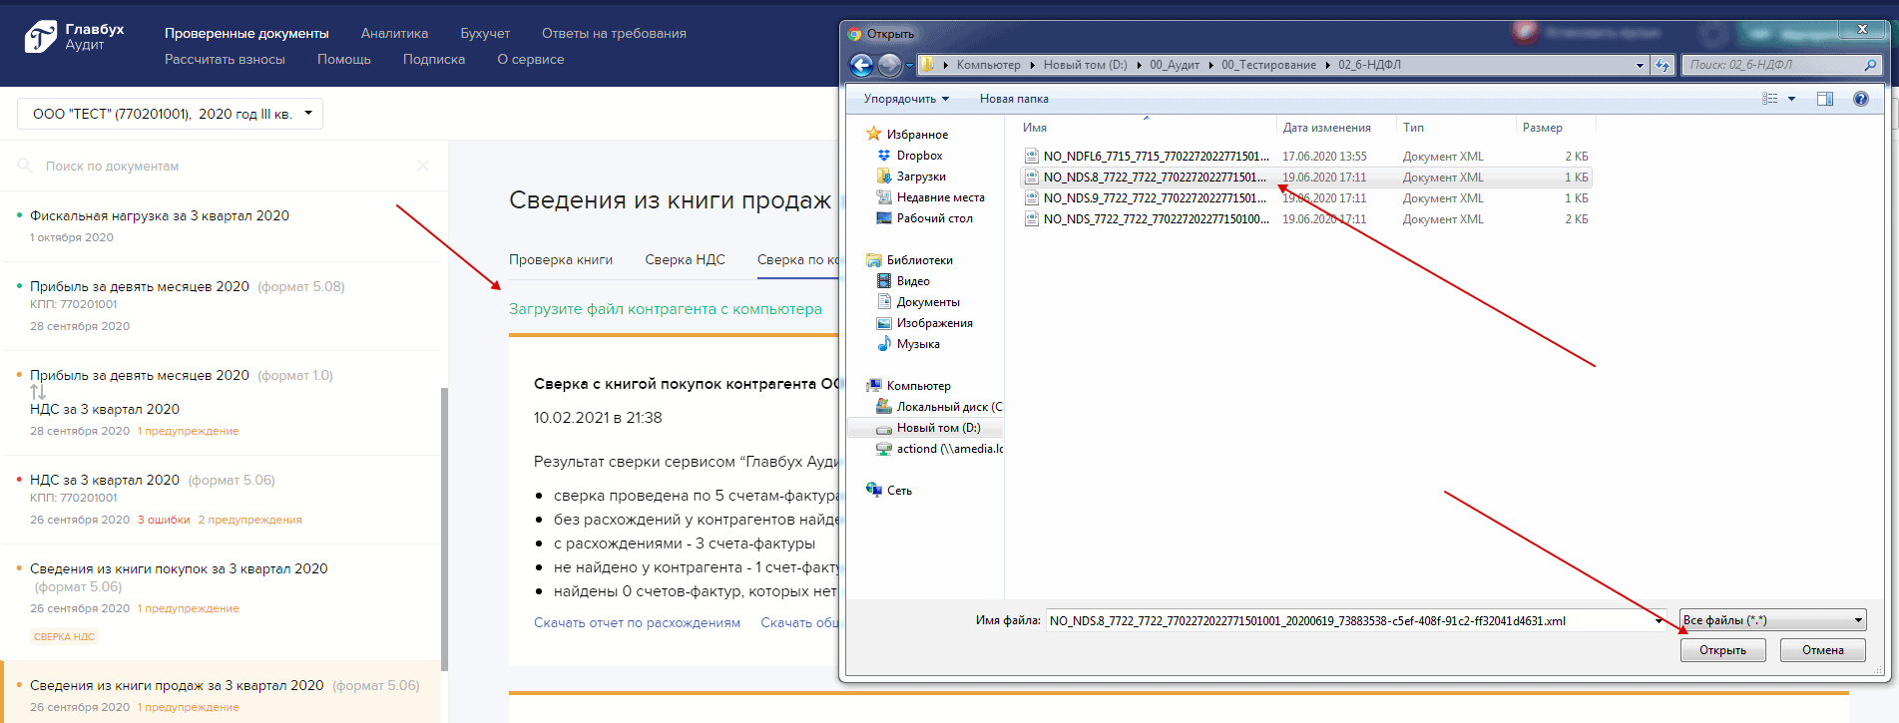Click the change view icon

[1770, 99]
